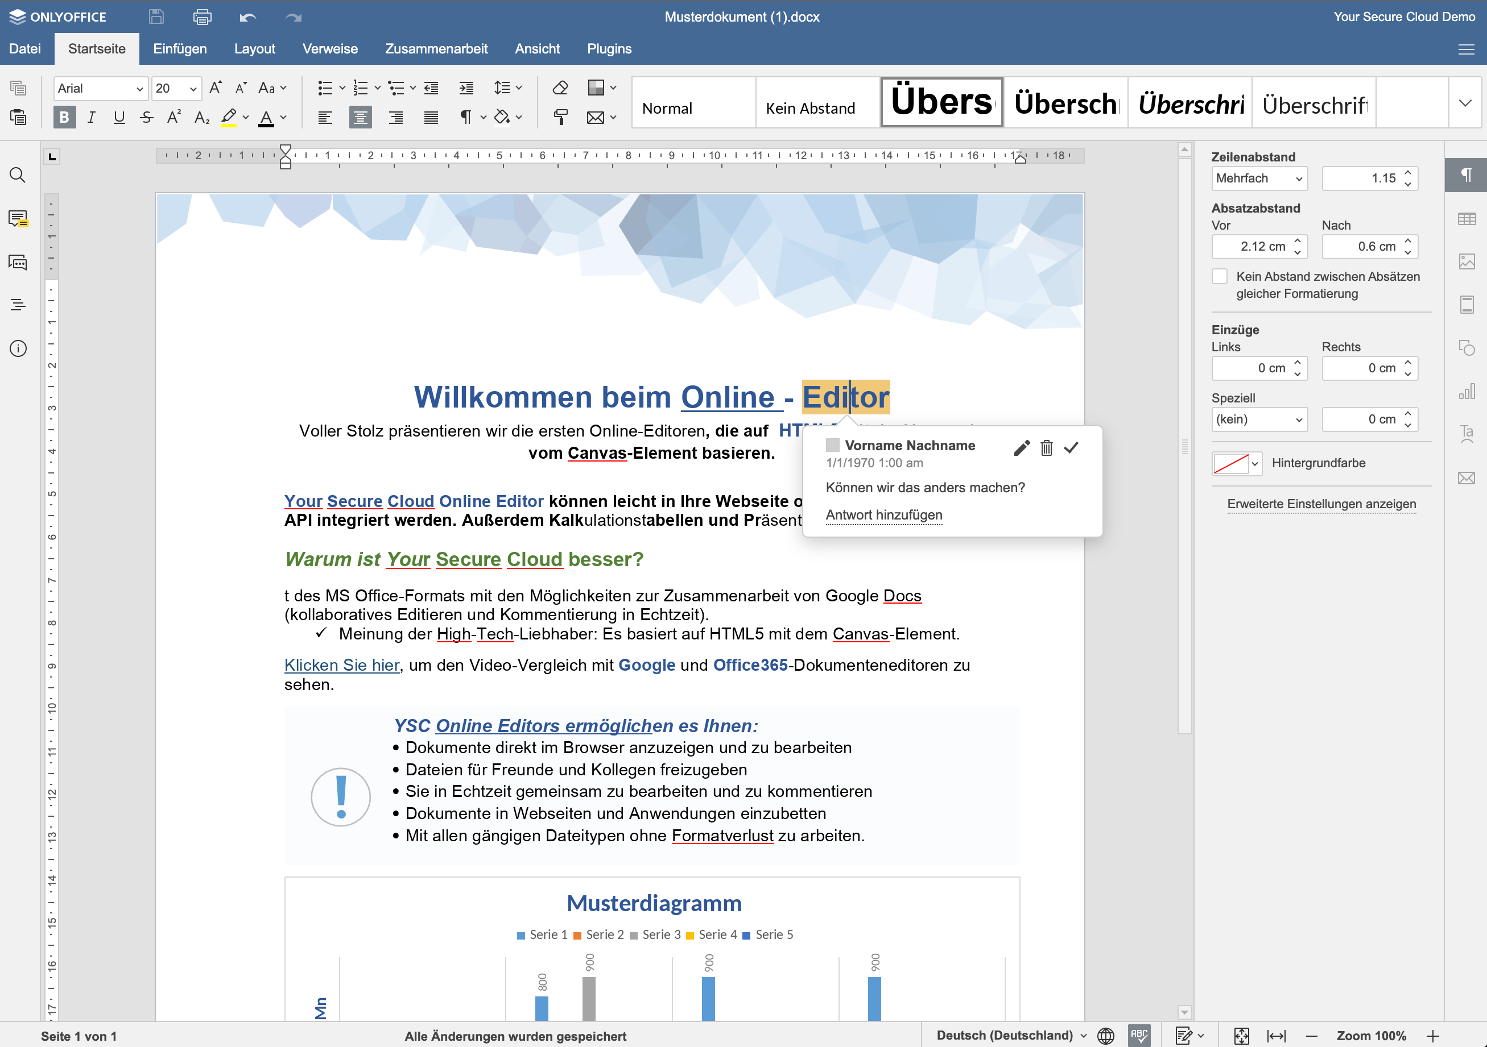Click the clear style eraser icon
1487x1047 pixels.
(x=560, y=88)
